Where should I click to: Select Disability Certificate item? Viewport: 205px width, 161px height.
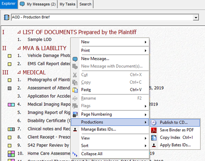click(x=49, y=121)
